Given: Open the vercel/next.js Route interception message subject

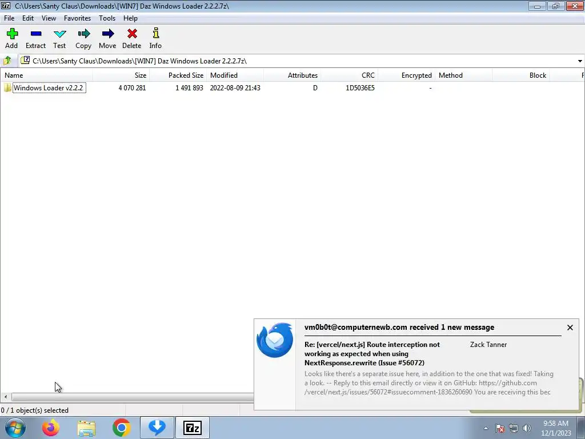Looking at the screenshot, I should (372, 353).
